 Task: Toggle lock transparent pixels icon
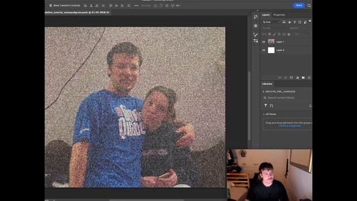pyautogui.click(x=269, y=34)
